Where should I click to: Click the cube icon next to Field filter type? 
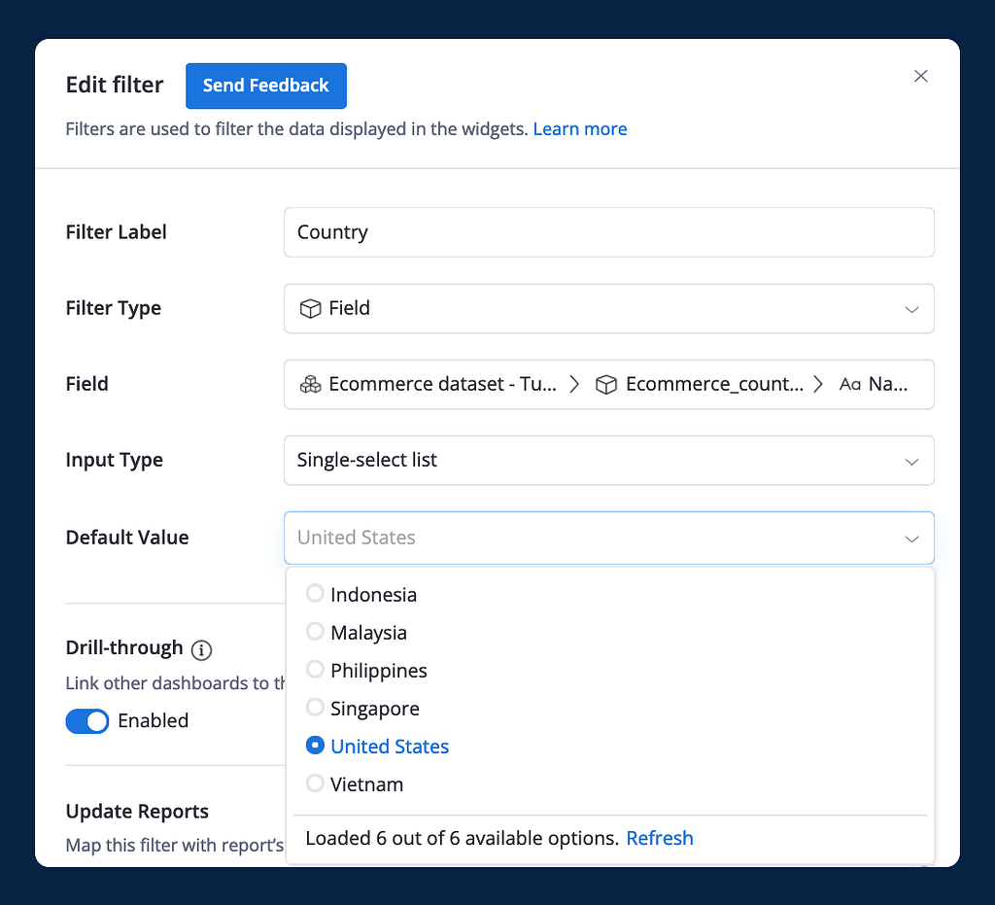click(x=310, y=308)
